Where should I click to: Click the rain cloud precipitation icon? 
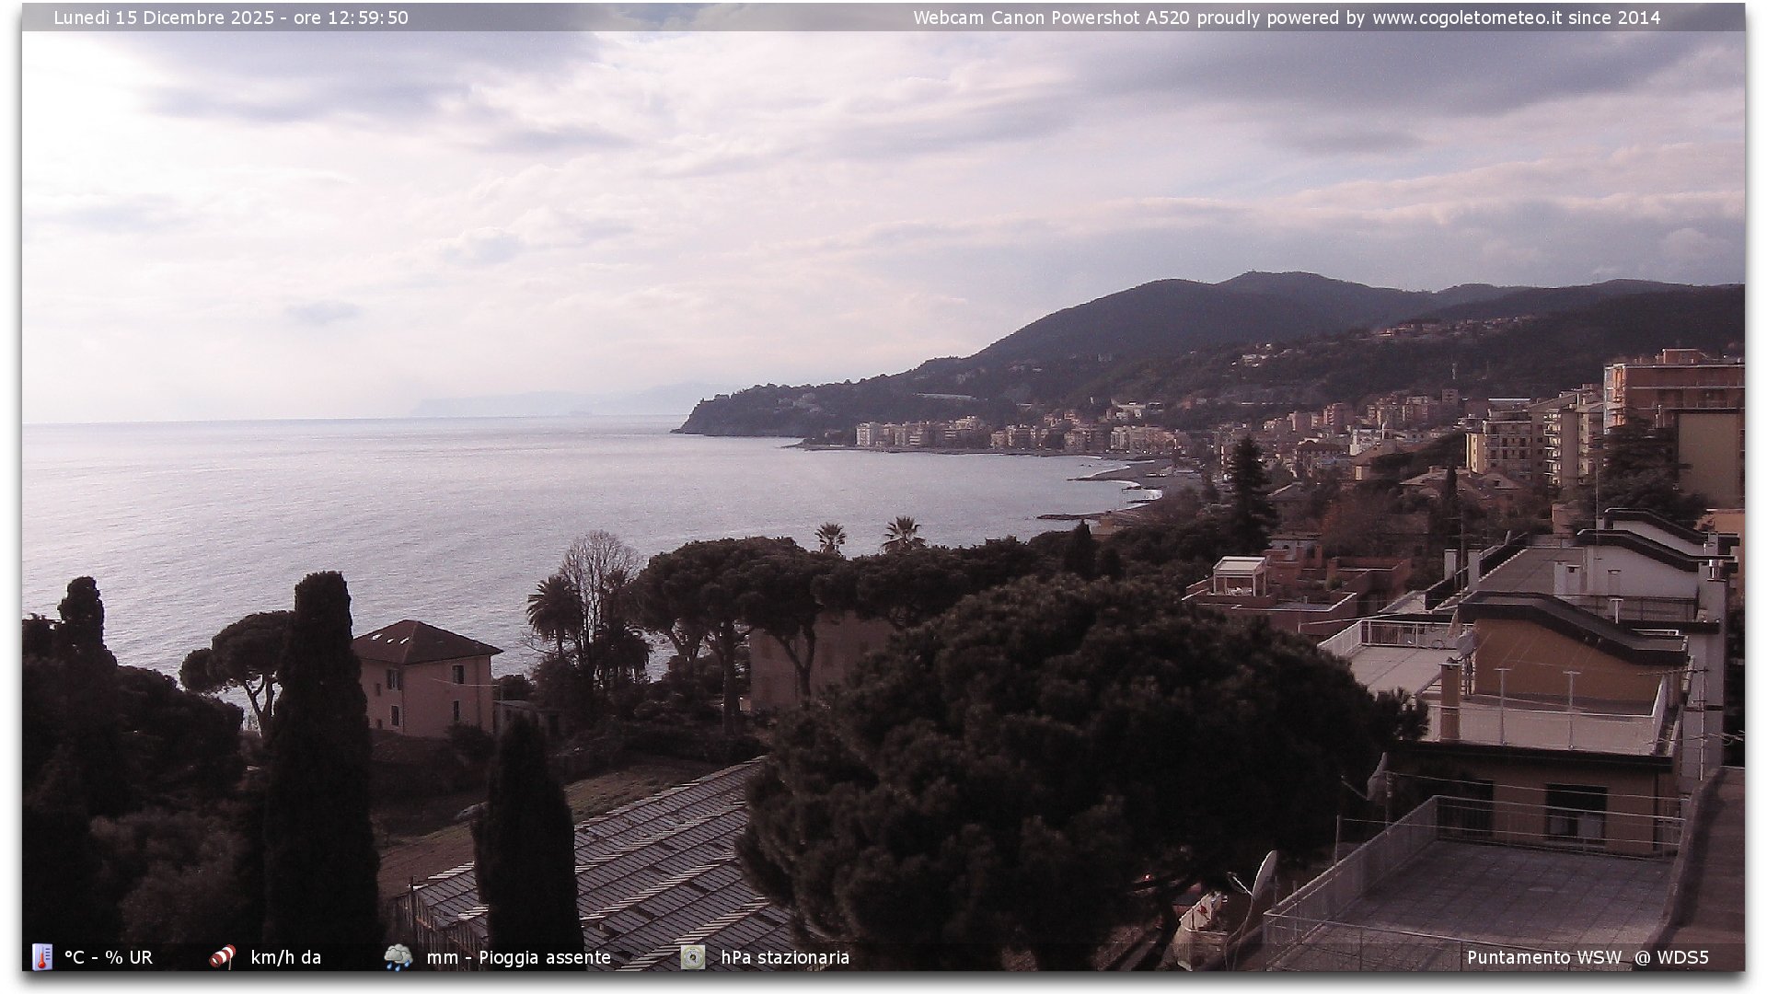click(x=398, y=957)
